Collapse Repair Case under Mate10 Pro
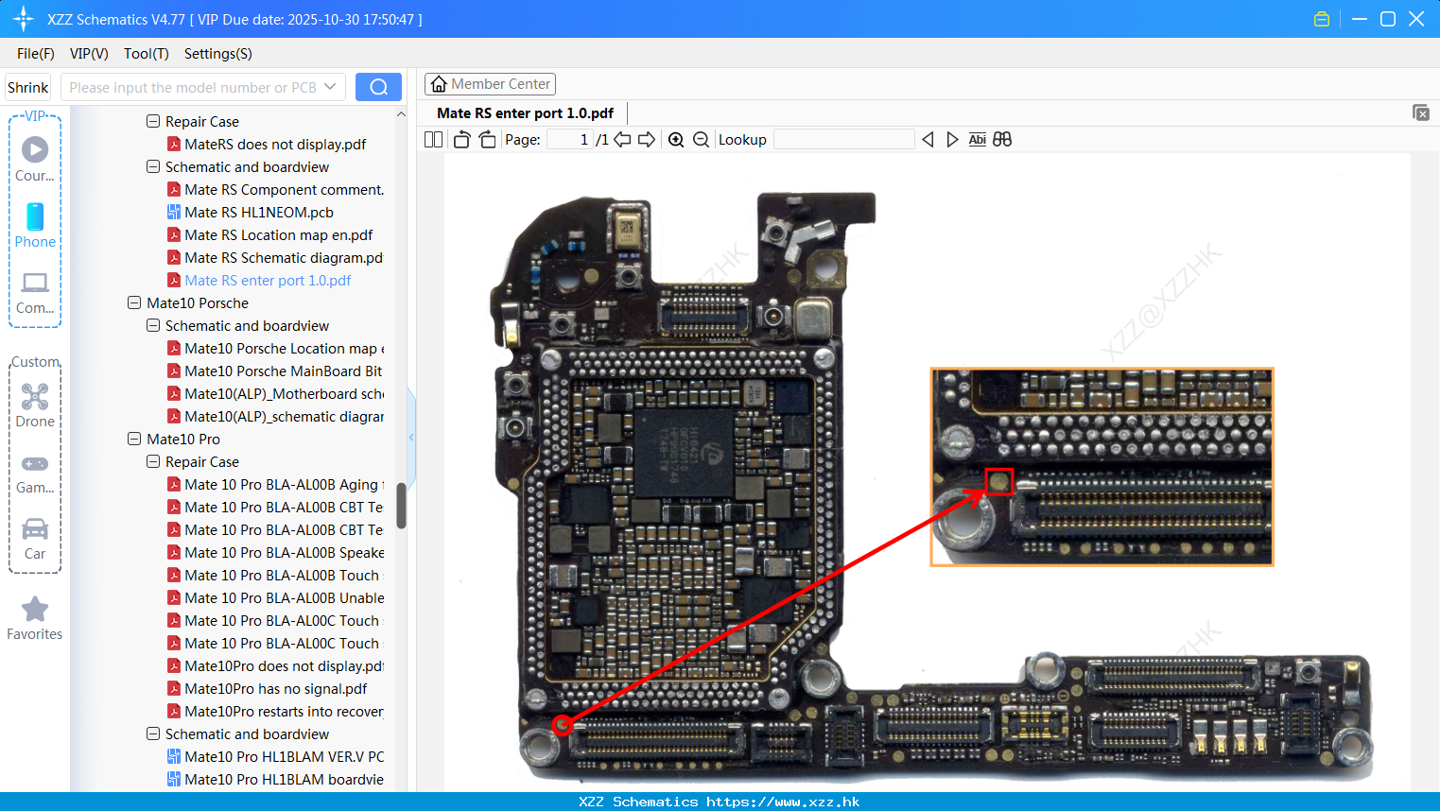The height and width of the screenshot is (811, 1440). (153, 462)
